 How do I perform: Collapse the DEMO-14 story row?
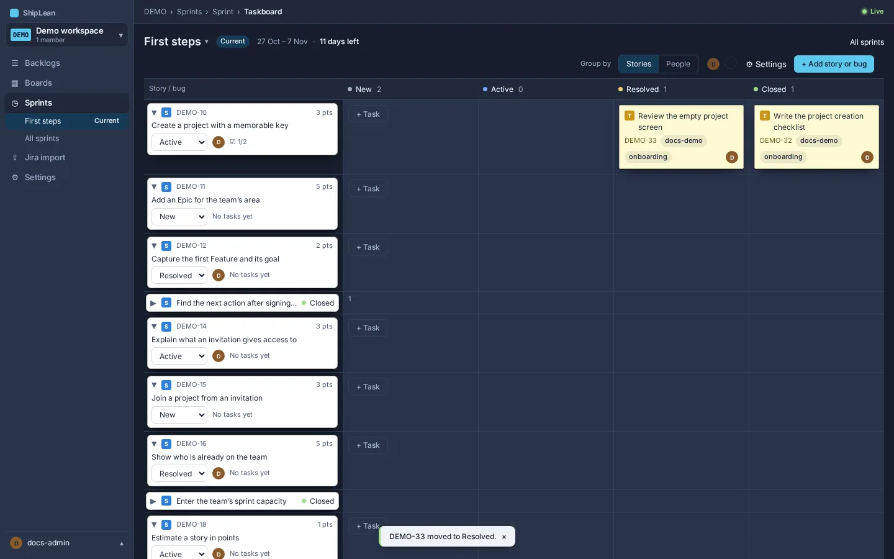pyautogui.click(x=154, y=327)
